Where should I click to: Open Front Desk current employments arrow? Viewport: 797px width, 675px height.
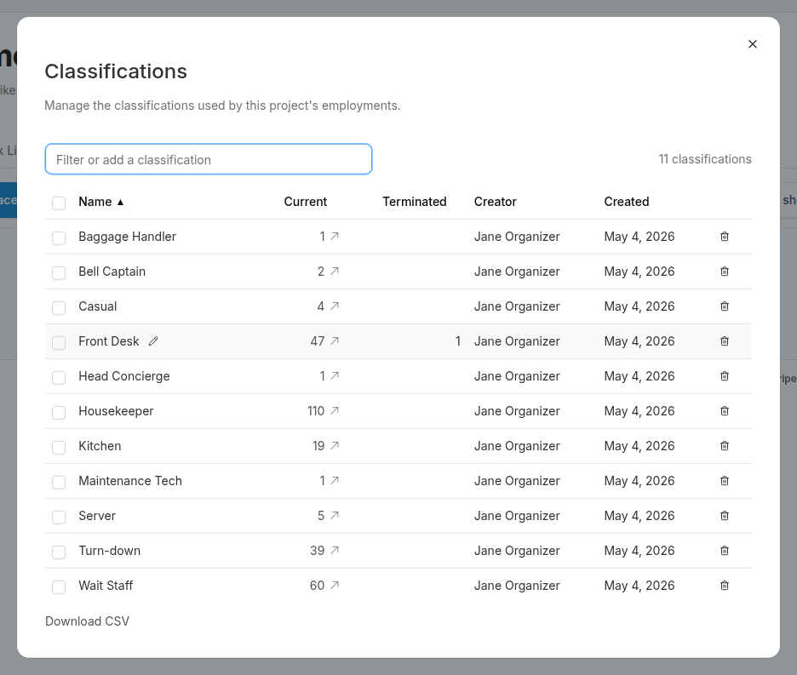[335, 340]
